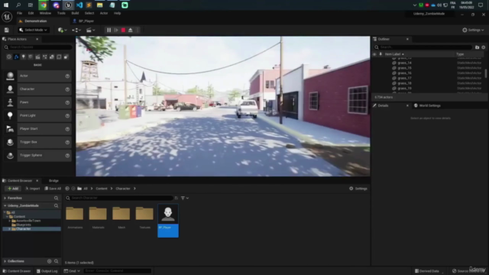Select the All Classes category icon

pyautogui.click(x=66, y=57)
